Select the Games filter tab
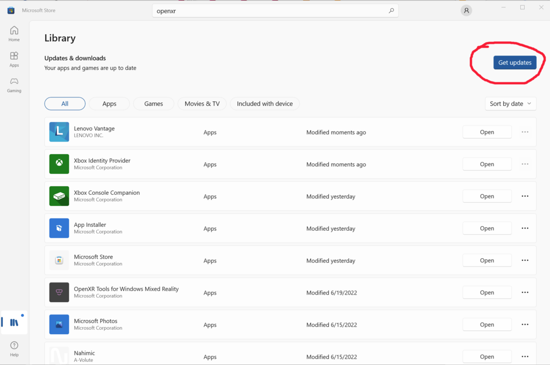This screenshot has height=365, width=550. click(x=153, y=103)
